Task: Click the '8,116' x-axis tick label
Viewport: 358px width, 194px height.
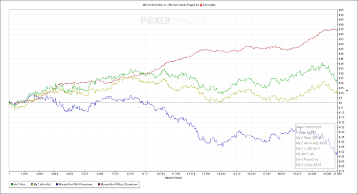Action: point(130,174)
